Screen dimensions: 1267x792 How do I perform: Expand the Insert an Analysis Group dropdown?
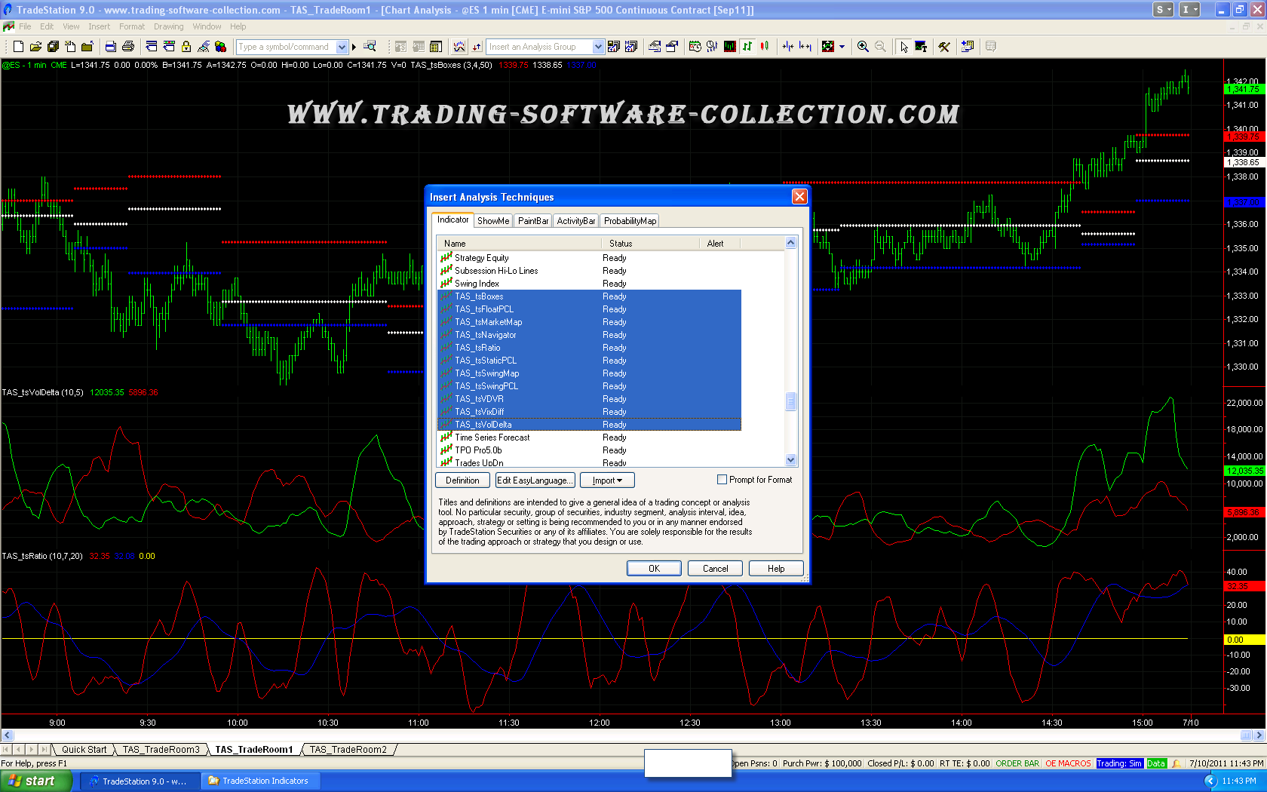click(598, 47)
